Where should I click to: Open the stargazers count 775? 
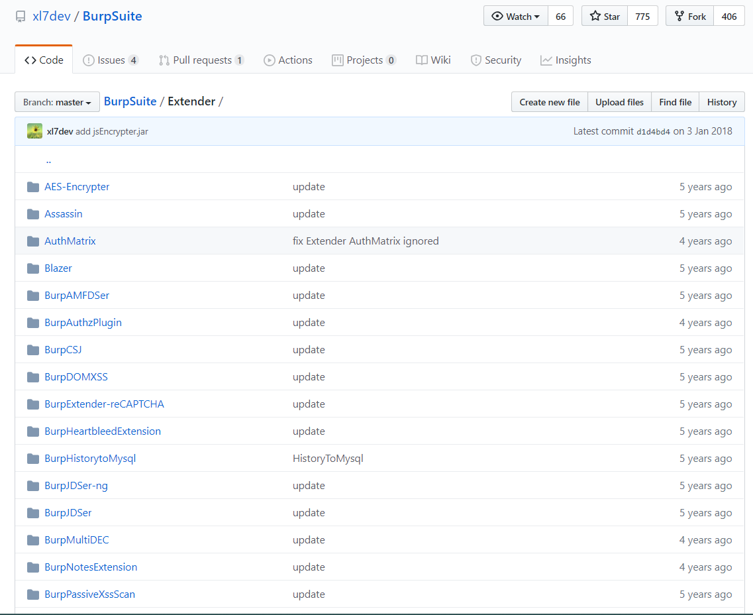pyautogui.click(x=642, y=17)
